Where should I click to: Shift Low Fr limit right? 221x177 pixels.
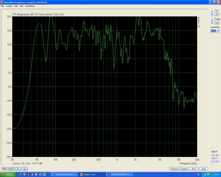pos(217,161)
